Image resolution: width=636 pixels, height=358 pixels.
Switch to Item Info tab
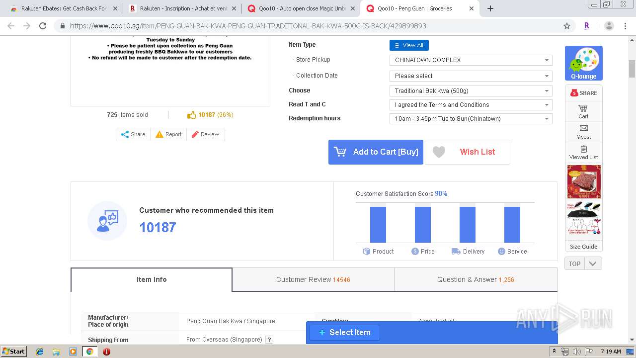pyautogui.click(x=152, y=279)
